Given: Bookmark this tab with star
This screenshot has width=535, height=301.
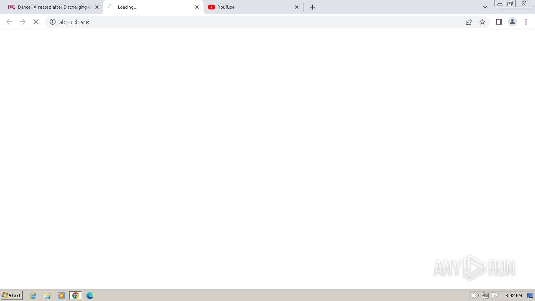Looking at the screenshot, I should pos(482,22).
